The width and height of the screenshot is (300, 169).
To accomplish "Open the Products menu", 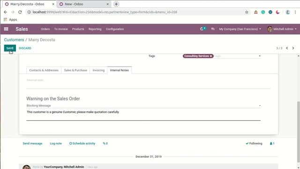I will click(x=78, y=29).
